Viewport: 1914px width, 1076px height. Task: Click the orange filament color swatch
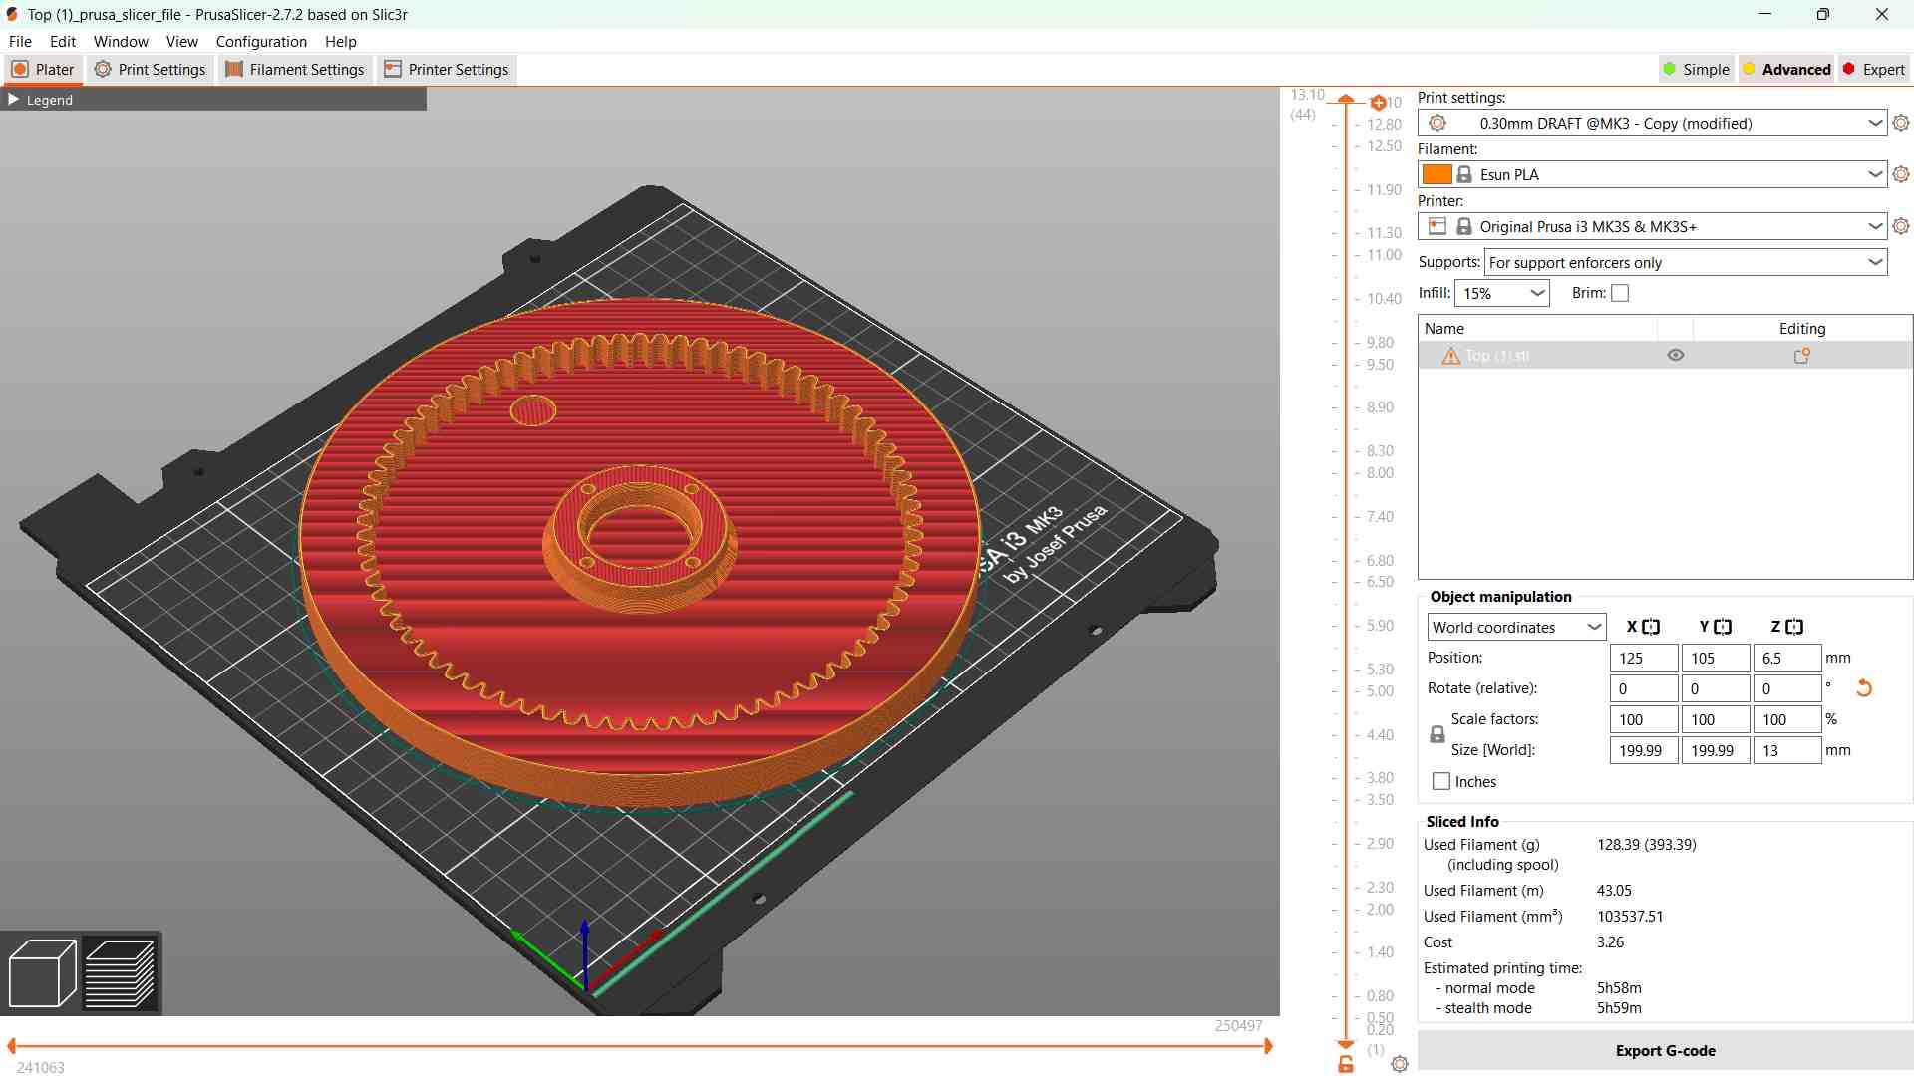(x=1436, y=174)
